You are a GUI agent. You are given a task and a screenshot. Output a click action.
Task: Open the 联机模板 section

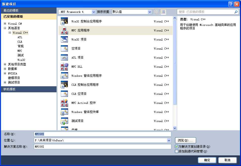tap(29, 89)
